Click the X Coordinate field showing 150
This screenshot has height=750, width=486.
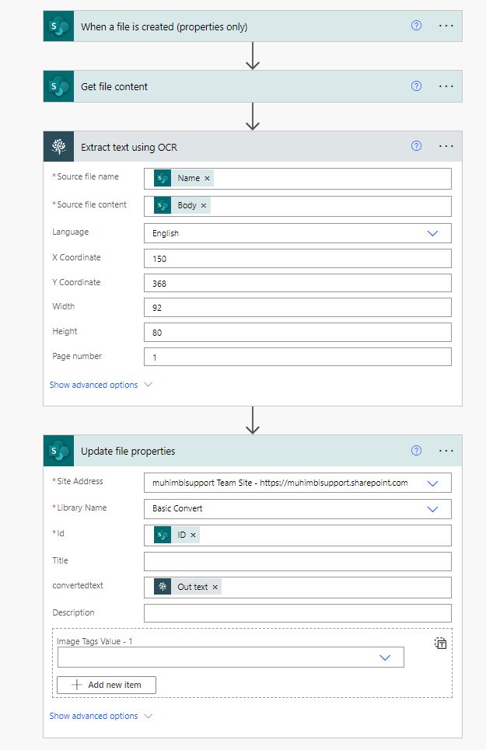[x=297, y=258]
